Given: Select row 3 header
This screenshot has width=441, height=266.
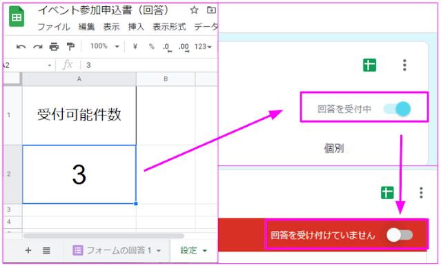Looking at the screenshot, I should [12, 209].
